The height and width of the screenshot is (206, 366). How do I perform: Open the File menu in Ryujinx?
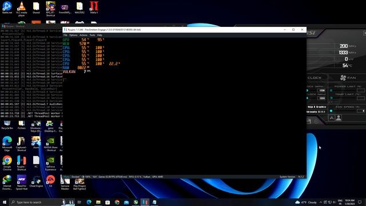tap(65, 35)
